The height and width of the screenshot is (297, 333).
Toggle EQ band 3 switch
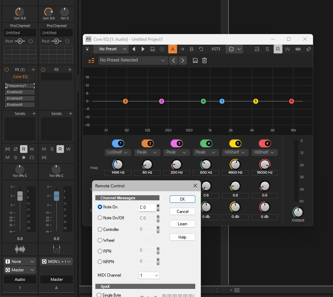click(x=176, y=143)
